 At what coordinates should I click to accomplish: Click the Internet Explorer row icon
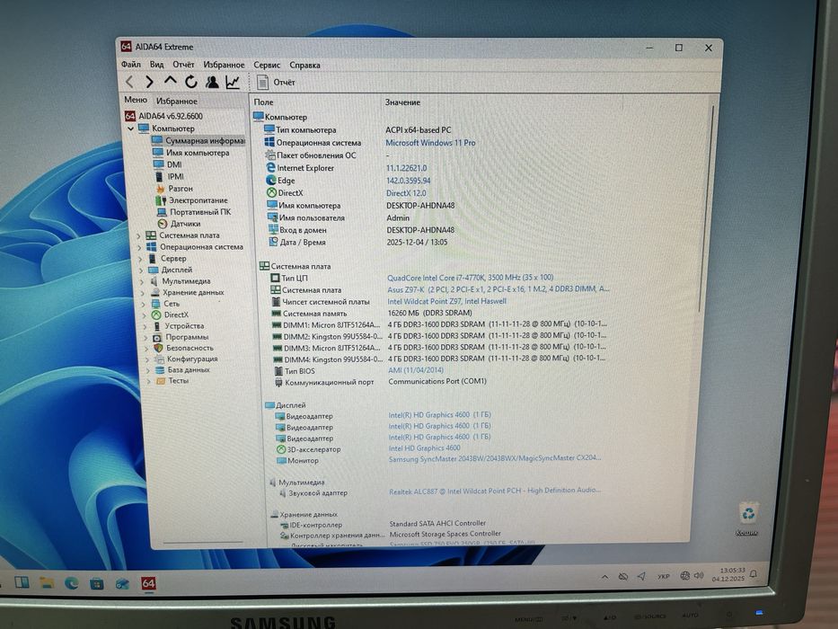[x=271, y=168]
